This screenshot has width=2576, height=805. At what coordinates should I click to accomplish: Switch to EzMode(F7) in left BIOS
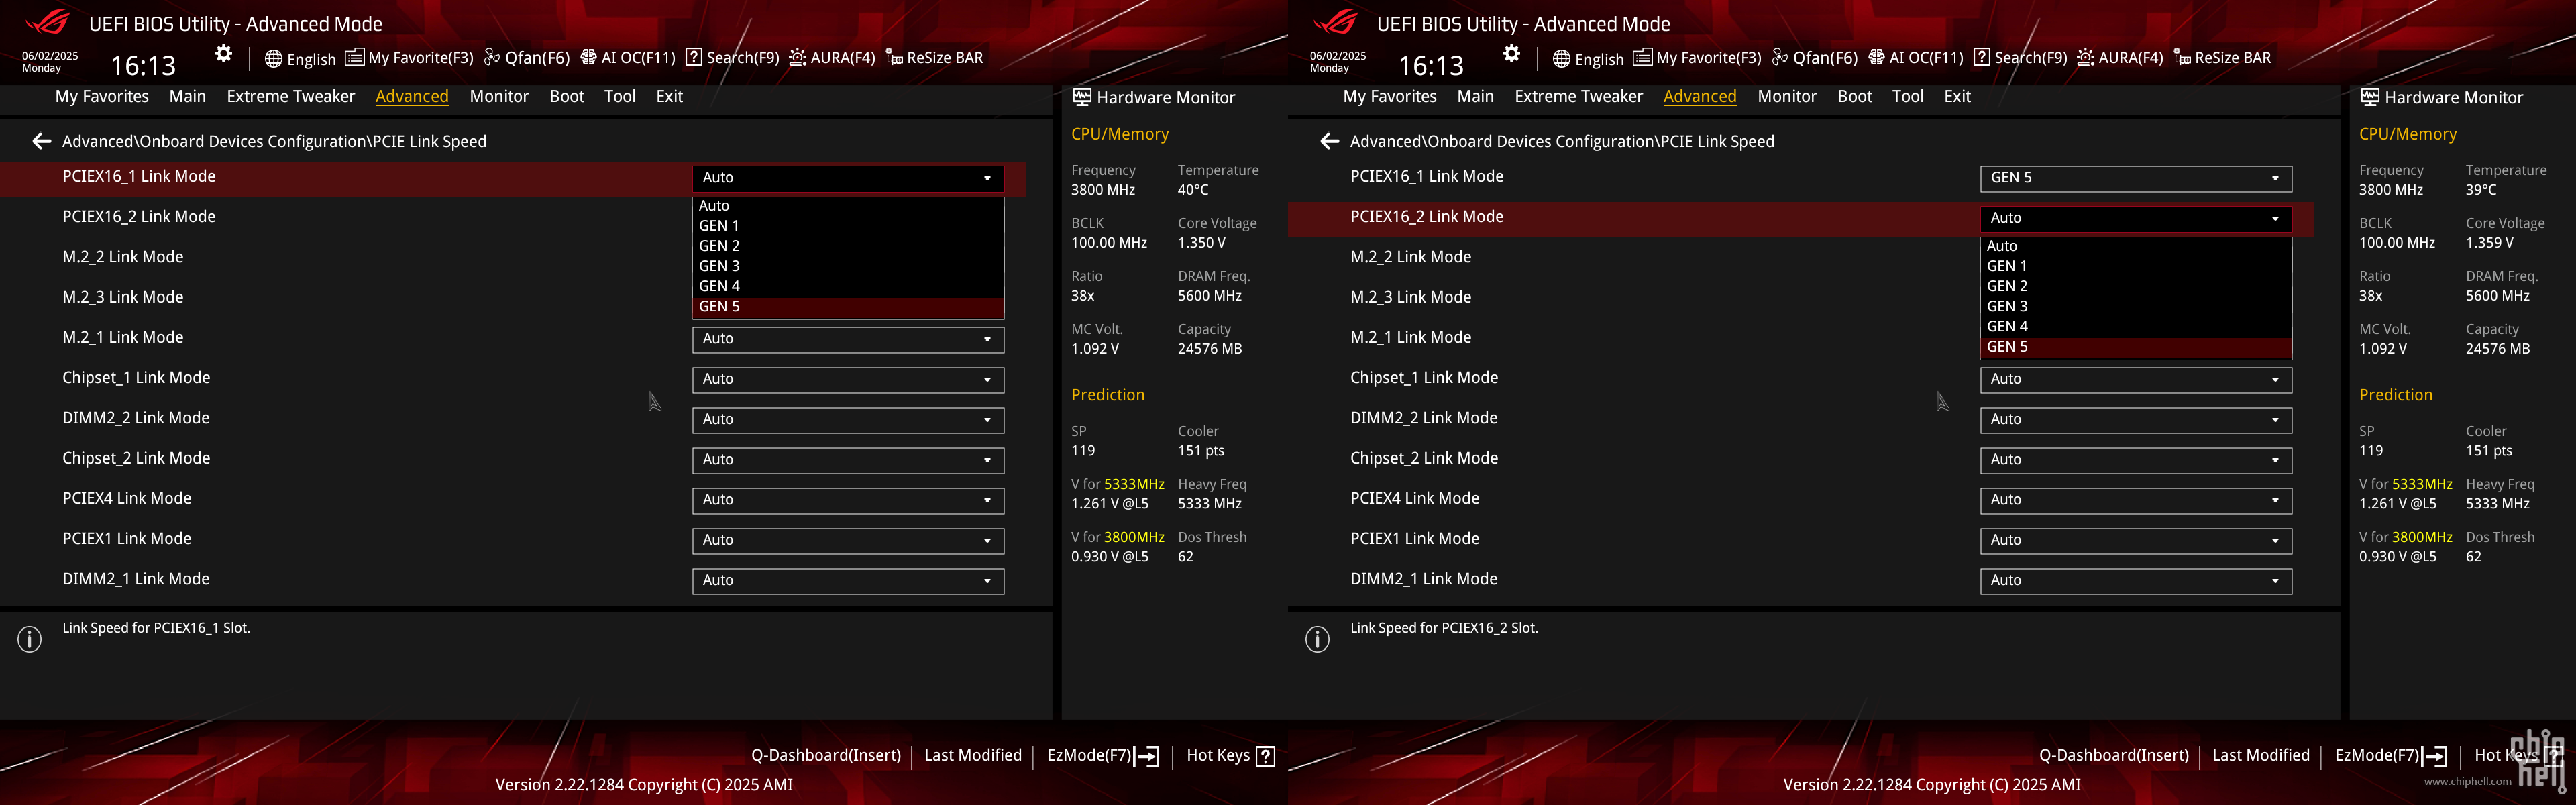coord(1103,756)
